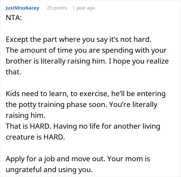Click the word 'HARD' after 'That is'
The image size is (181, 177).
[x=40, y=126]
